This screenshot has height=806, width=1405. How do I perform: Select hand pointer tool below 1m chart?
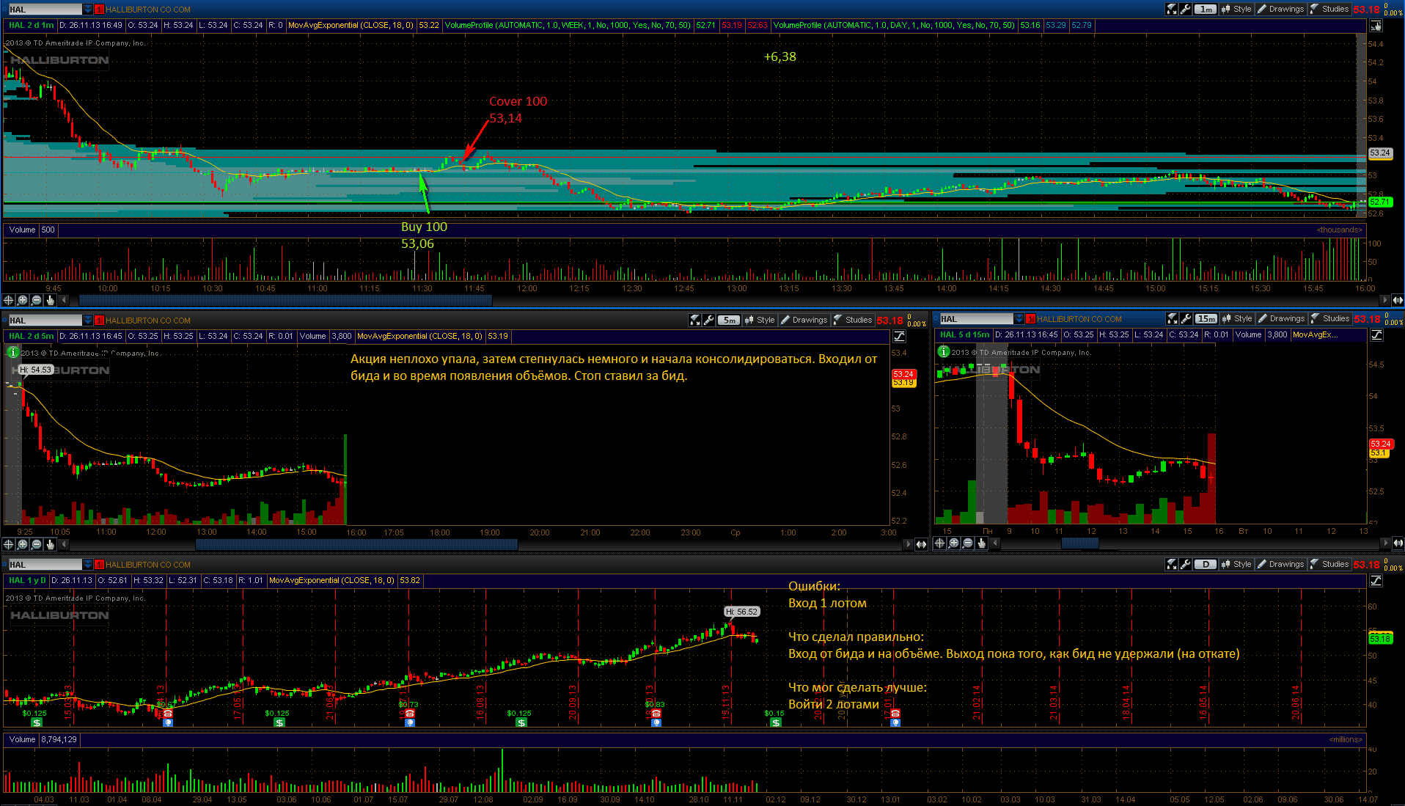(51, 300)
